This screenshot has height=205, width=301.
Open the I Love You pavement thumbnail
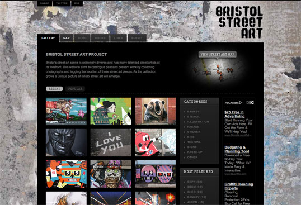pyautogui.click(x=111, y=142)
